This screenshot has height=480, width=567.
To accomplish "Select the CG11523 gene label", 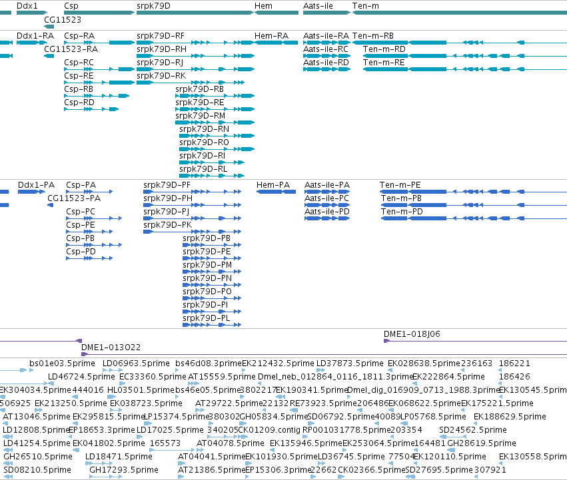I will (x=63, y=19).
